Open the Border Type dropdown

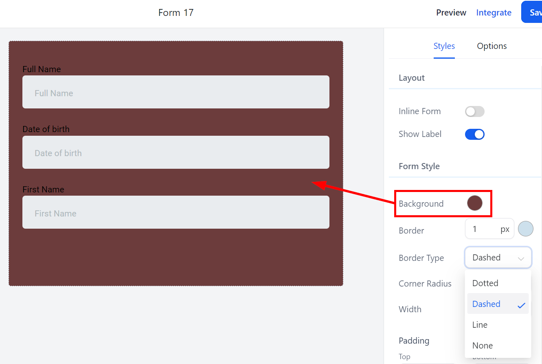click(498, 258)
